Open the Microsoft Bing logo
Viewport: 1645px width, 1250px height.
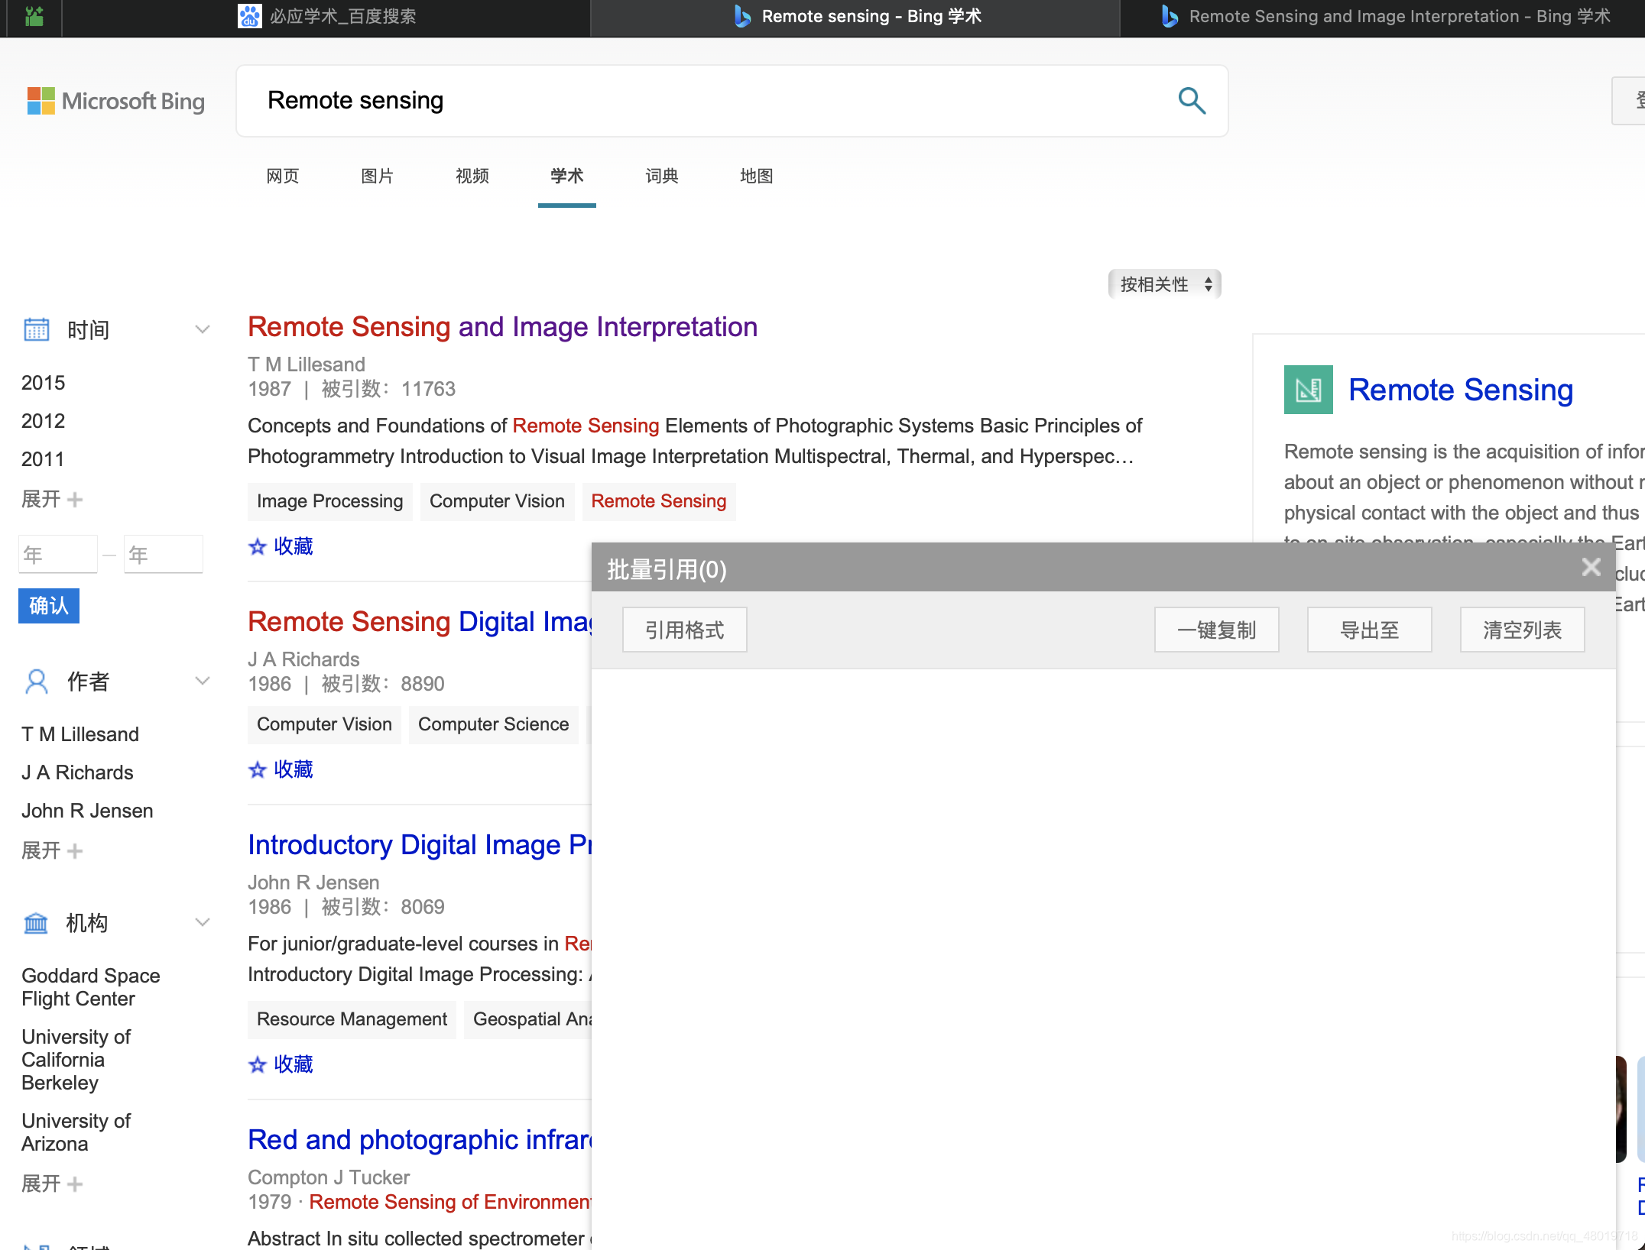116,101
